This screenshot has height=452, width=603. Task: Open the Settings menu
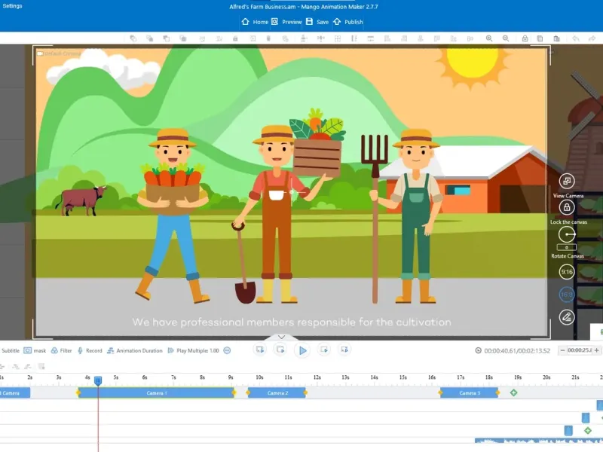pos(12,6)
